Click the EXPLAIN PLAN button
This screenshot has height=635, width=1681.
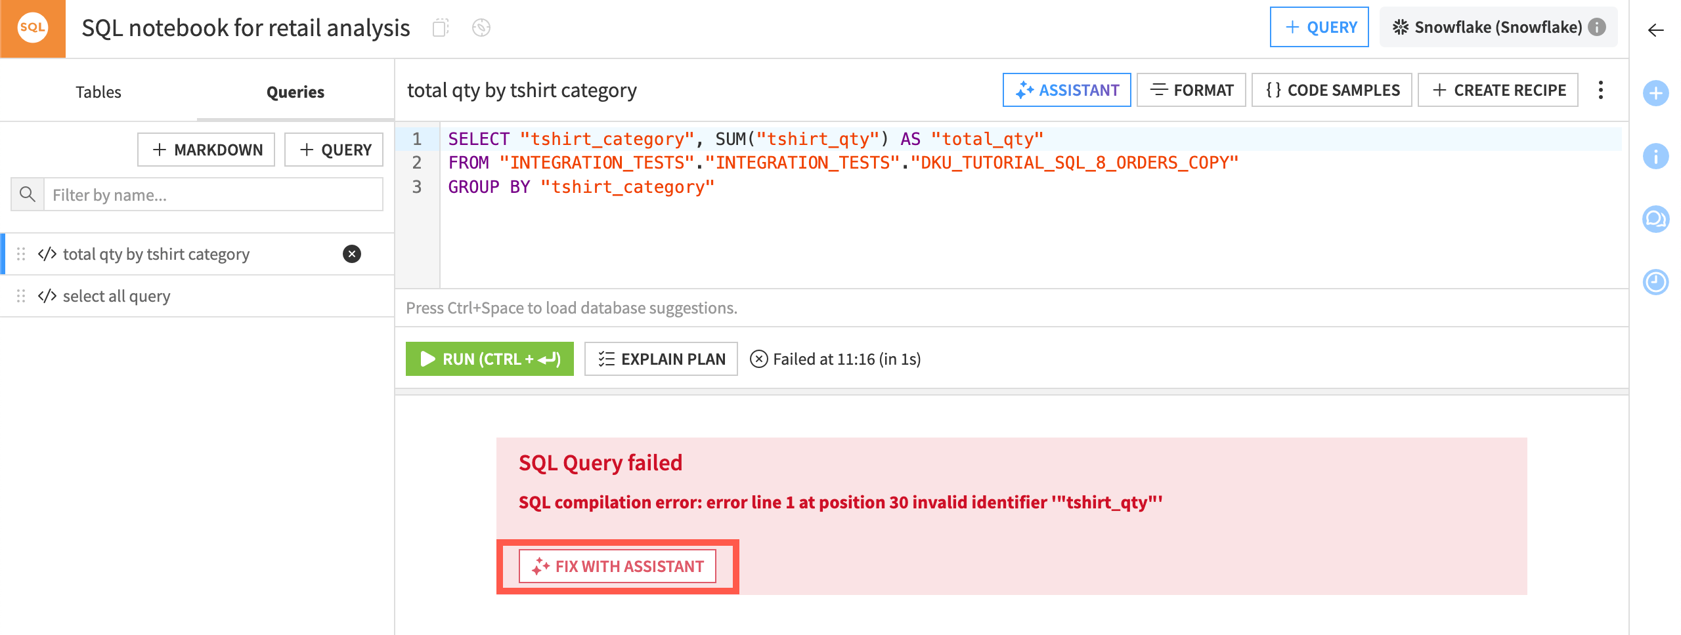pyautogui.click(x=660, y=359)
